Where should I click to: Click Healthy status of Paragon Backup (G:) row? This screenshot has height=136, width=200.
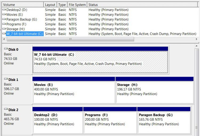click(109, 19)
